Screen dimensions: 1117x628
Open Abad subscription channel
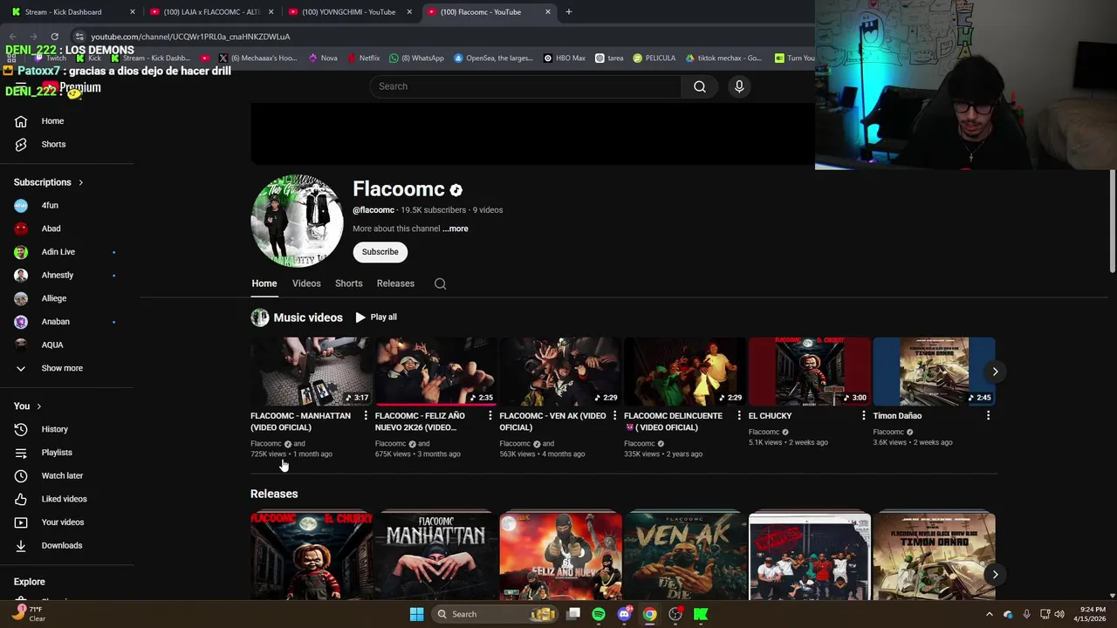tap(51, 229)
